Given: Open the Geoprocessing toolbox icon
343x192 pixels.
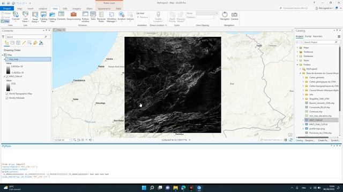Looking at the screenshot, I should click(x=73, y=14).
